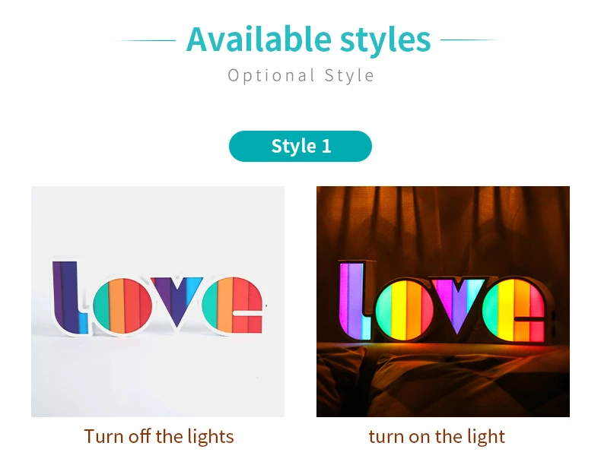Click the decorative line left of heading
The height and width of the screenshot is (462, 601).
(144, 40)
